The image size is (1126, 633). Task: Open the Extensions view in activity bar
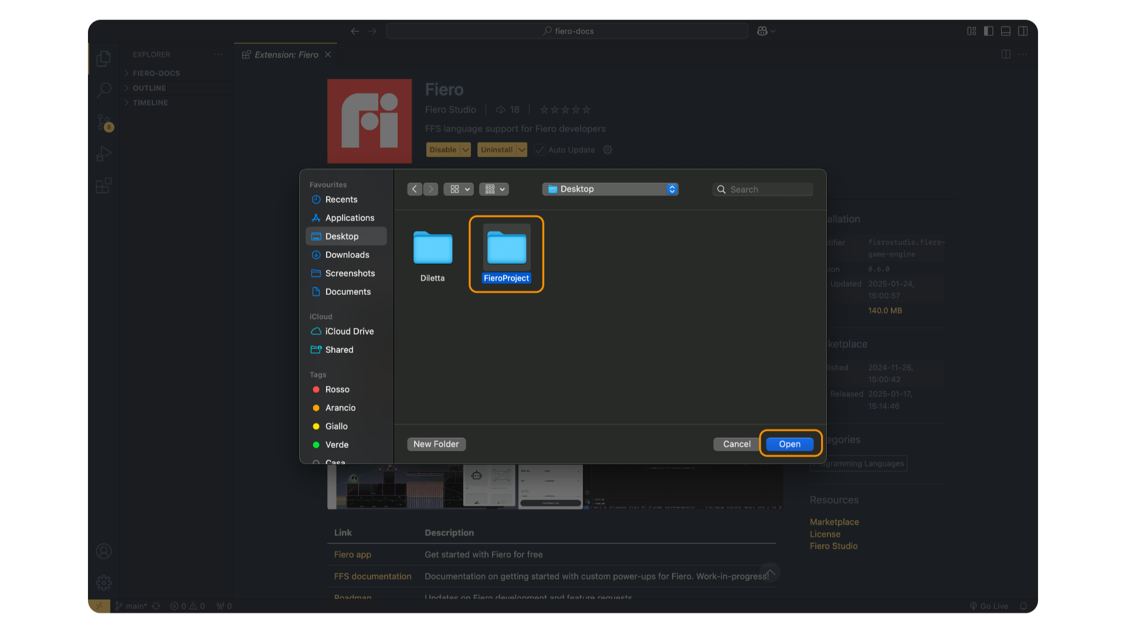coord(104,185)
